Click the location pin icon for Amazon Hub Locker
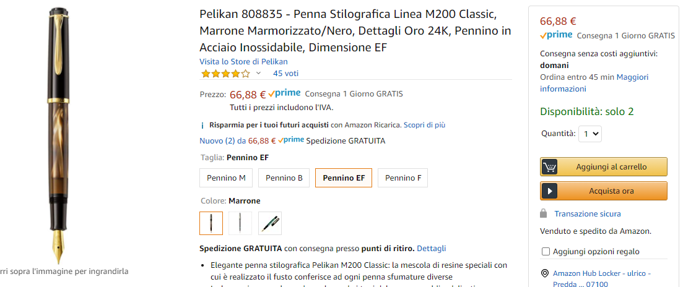This screenshot has width=683, height=287. pyautogui.click(x=545, y=273)
